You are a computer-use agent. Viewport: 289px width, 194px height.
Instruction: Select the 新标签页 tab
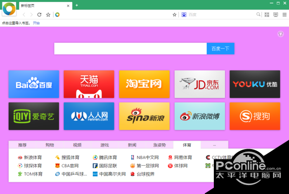[x=45, y=6]
